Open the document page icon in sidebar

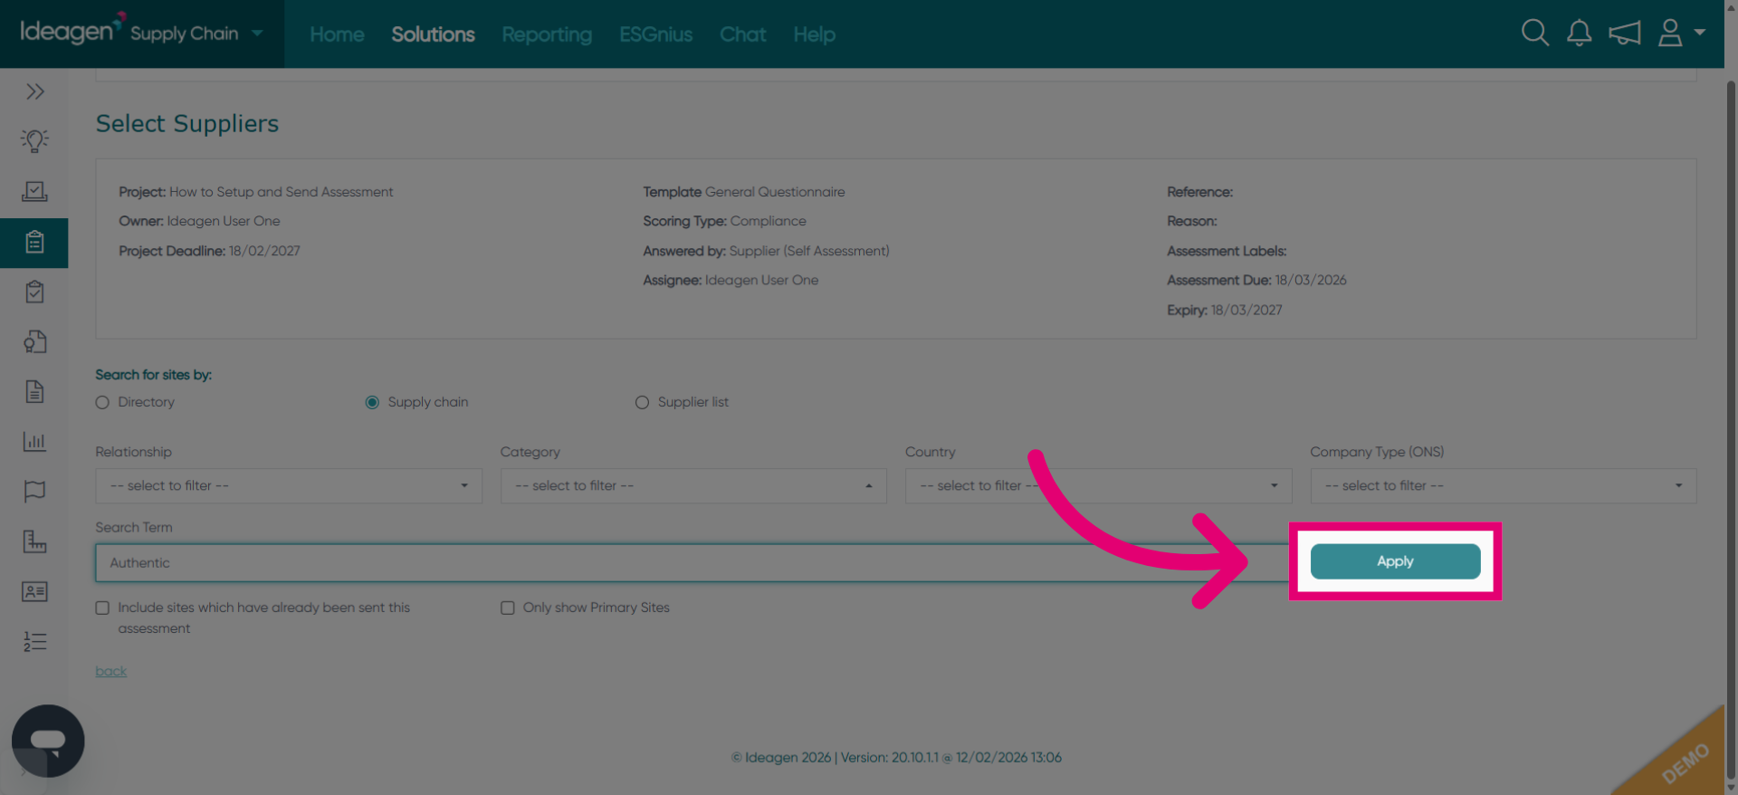point(34,391)
